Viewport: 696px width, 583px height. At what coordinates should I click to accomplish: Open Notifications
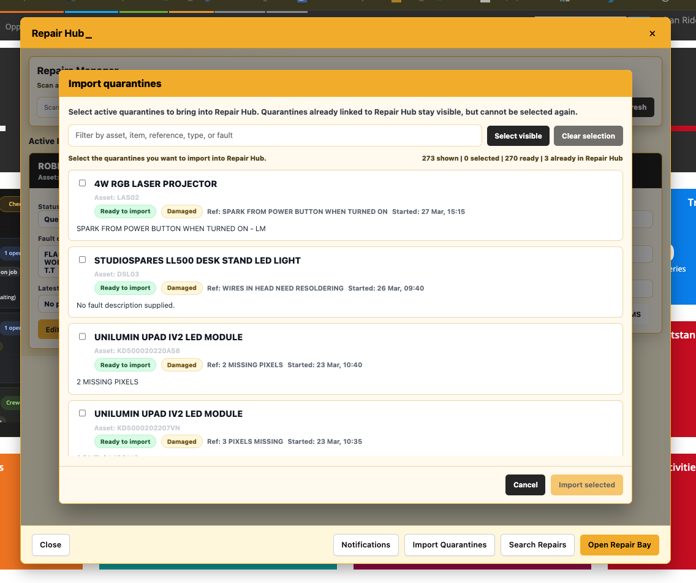pos(366,544)
